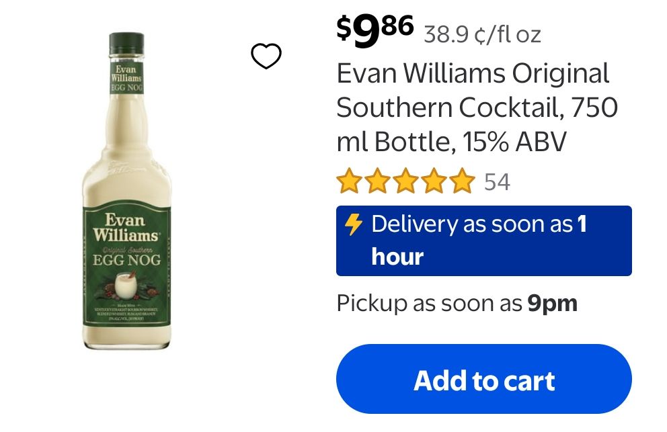Click the fifth rating star
The height and width of the screenshot is (432, 667).
pyautogui.click(x=463, y=181)
